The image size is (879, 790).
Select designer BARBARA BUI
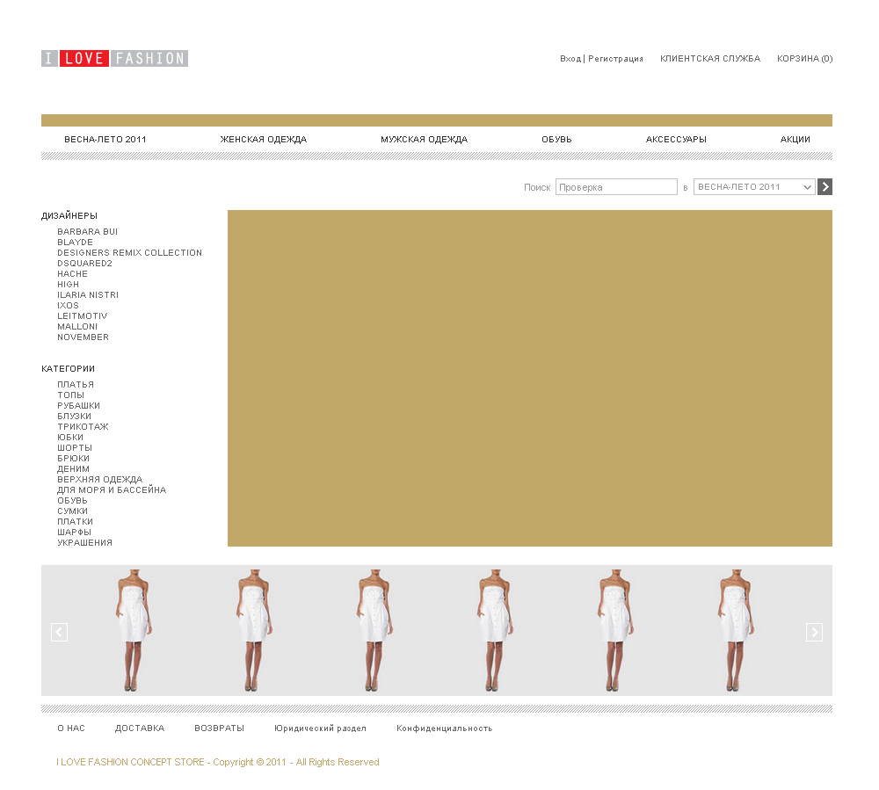87,232
